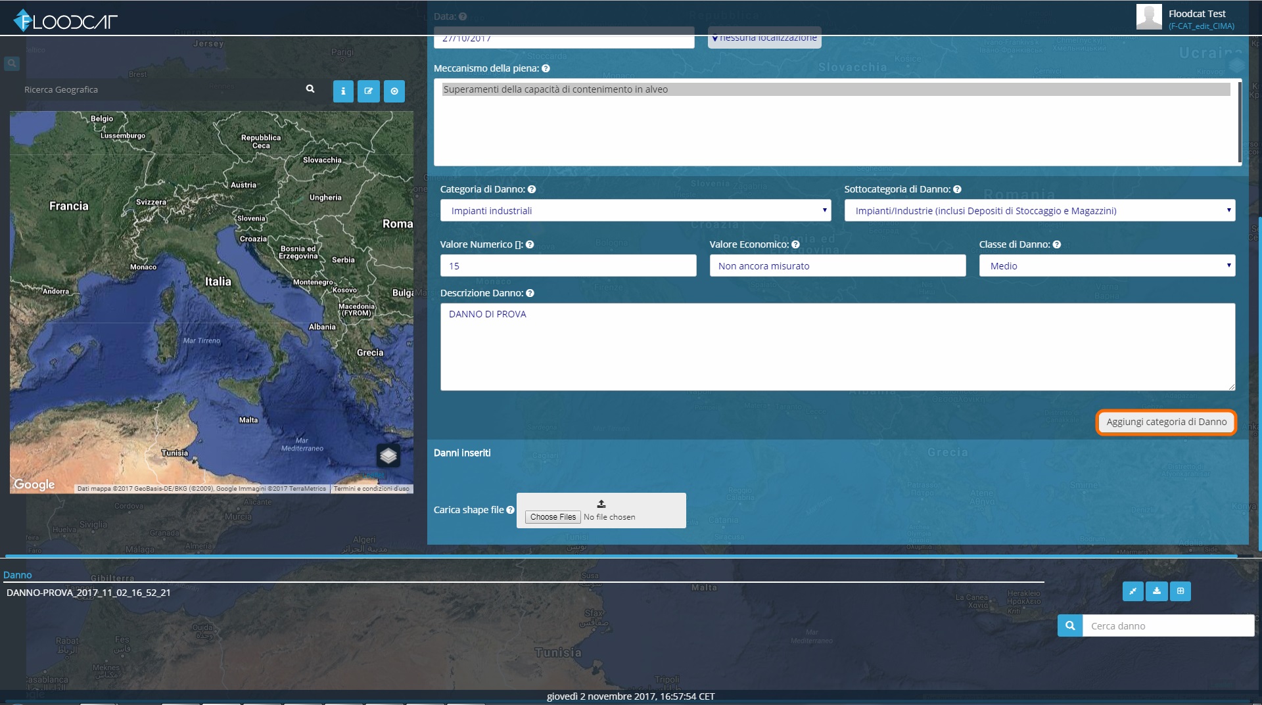Click the No file chosen text
The image size is (1262, 705).
click(x=609, y=517)
